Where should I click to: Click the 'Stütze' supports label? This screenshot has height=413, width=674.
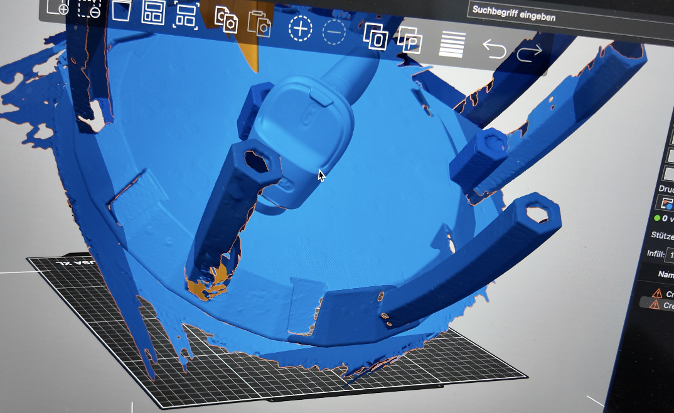pyautogui.click(x=663, y=235)
